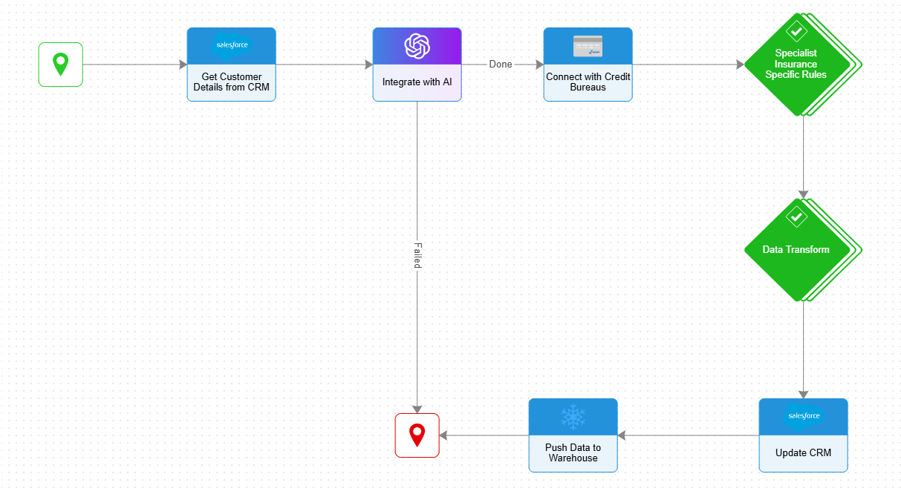This screenshot has width=901, height=494.
Task: Click the checkmark badge on Data Transform diamond
Action: (796, 218)
